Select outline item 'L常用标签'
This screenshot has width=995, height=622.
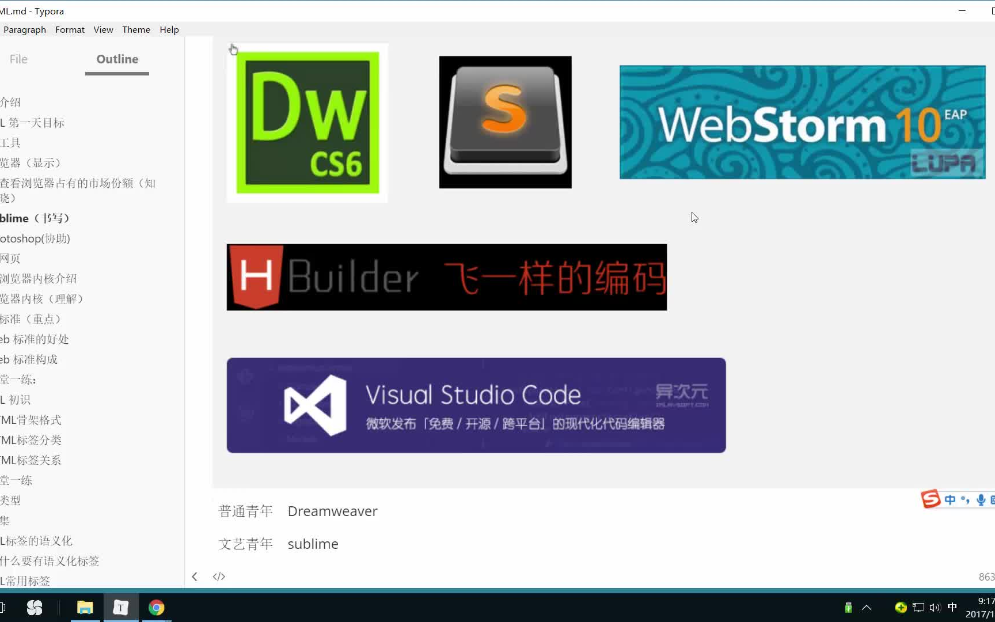tap(25, 581)
